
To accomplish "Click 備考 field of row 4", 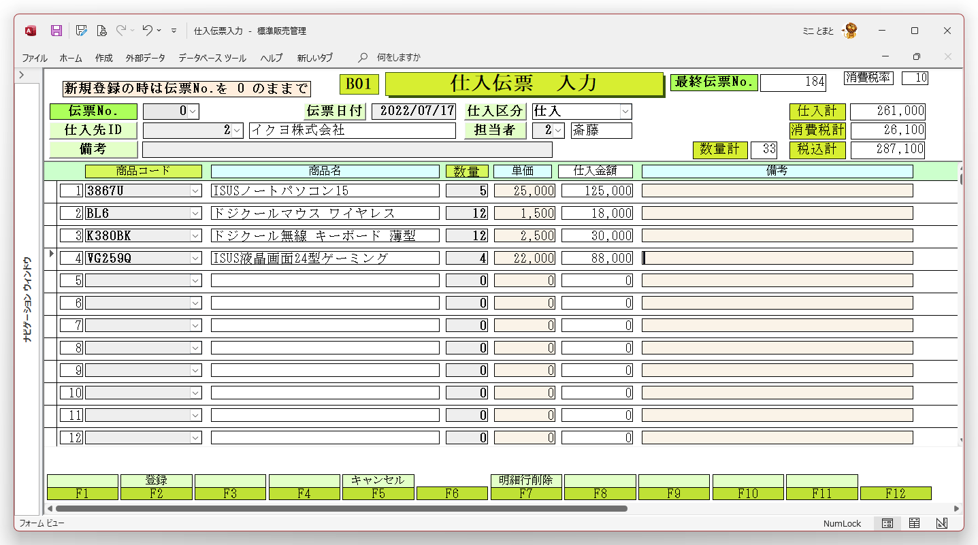I will [777, 259].
